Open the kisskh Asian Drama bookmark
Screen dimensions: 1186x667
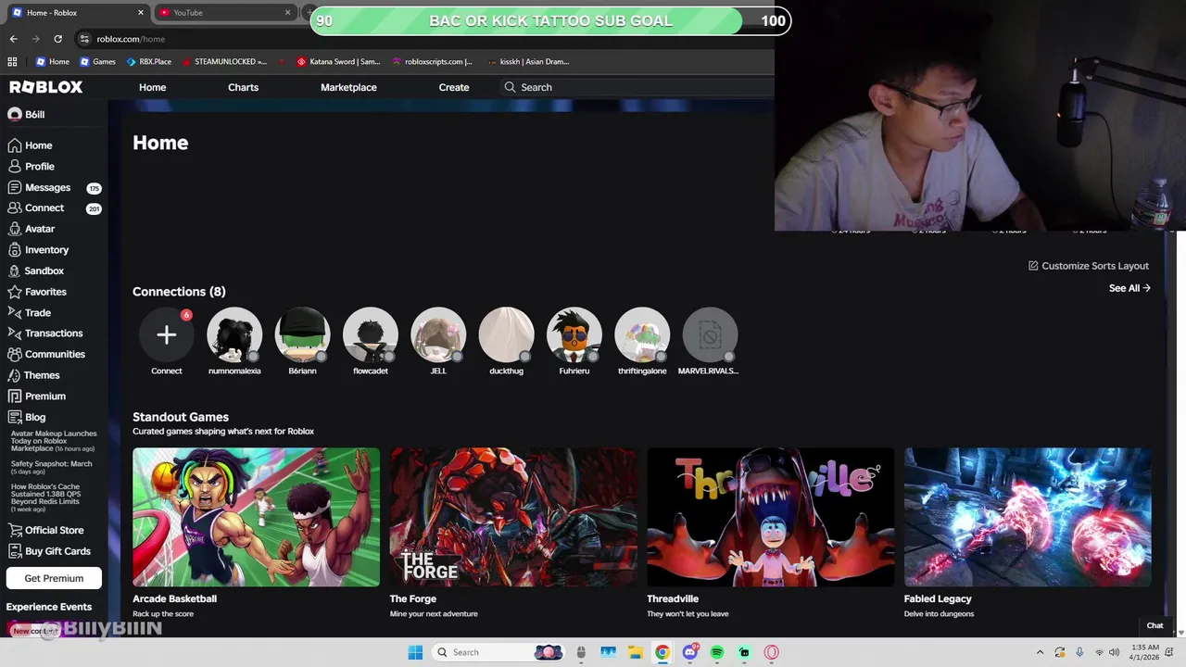[x=527, y=62]
